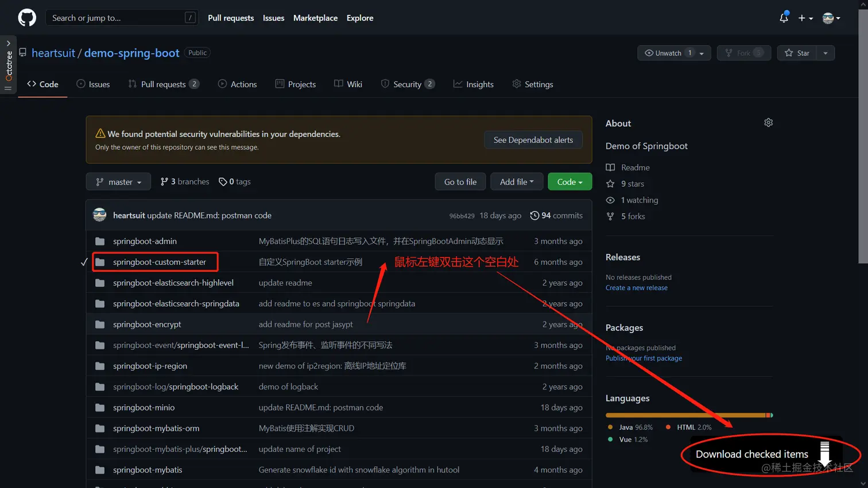The width and height of the screenshot is (868, 488).
Task: Switch to the Insights tab
Action: pos(474,84)
